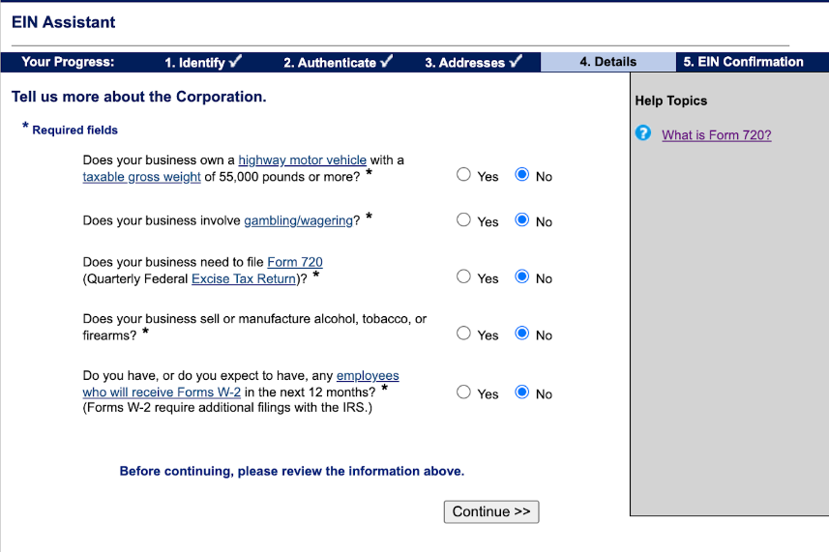
Task: Select No for filing Form 720
Action: click(x=522, y=277)
